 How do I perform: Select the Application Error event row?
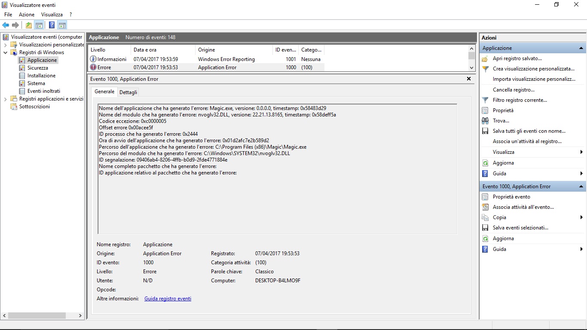coord(206,67)
